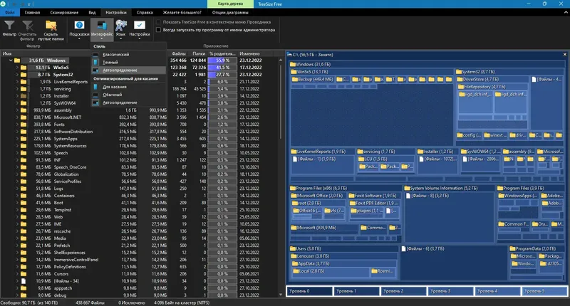570x306 pixels.
Task: Expand the LiveKernelReports tree node
Action: pyautogui.click(x=17, y=82)
